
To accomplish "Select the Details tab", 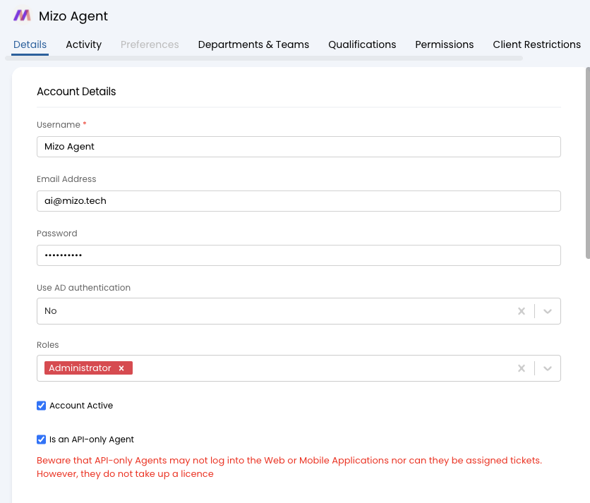I will coord(30,44).
